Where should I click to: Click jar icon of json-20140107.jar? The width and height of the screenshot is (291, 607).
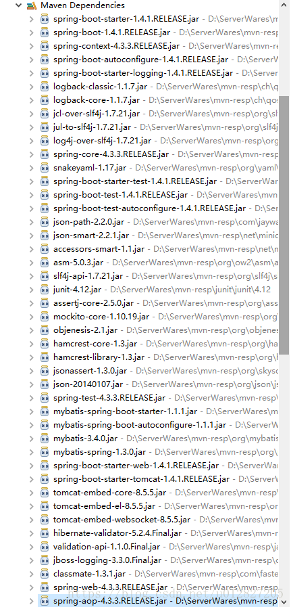pyautogui.click(x=45, y=384)
